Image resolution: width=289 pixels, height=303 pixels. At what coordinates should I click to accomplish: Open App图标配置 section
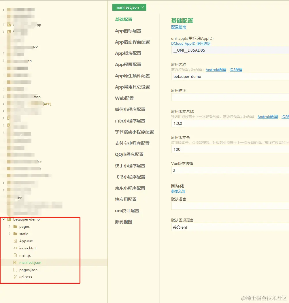128,31
